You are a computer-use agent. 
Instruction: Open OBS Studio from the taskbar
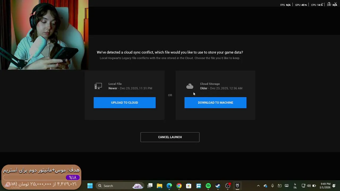tap(228, 186)
